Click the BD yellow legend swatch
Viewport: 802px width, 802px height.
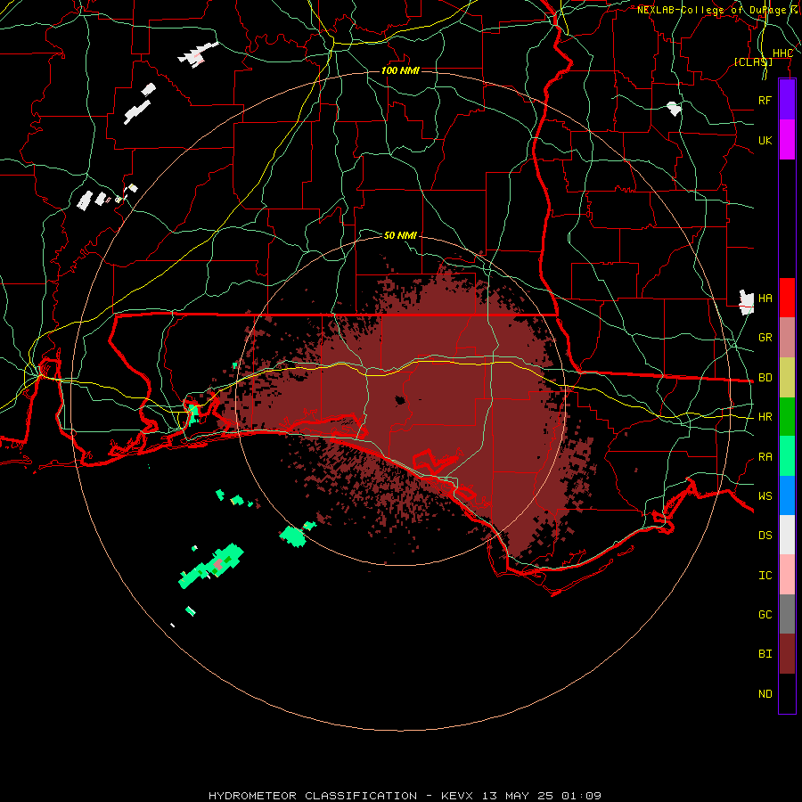(787, 377)
